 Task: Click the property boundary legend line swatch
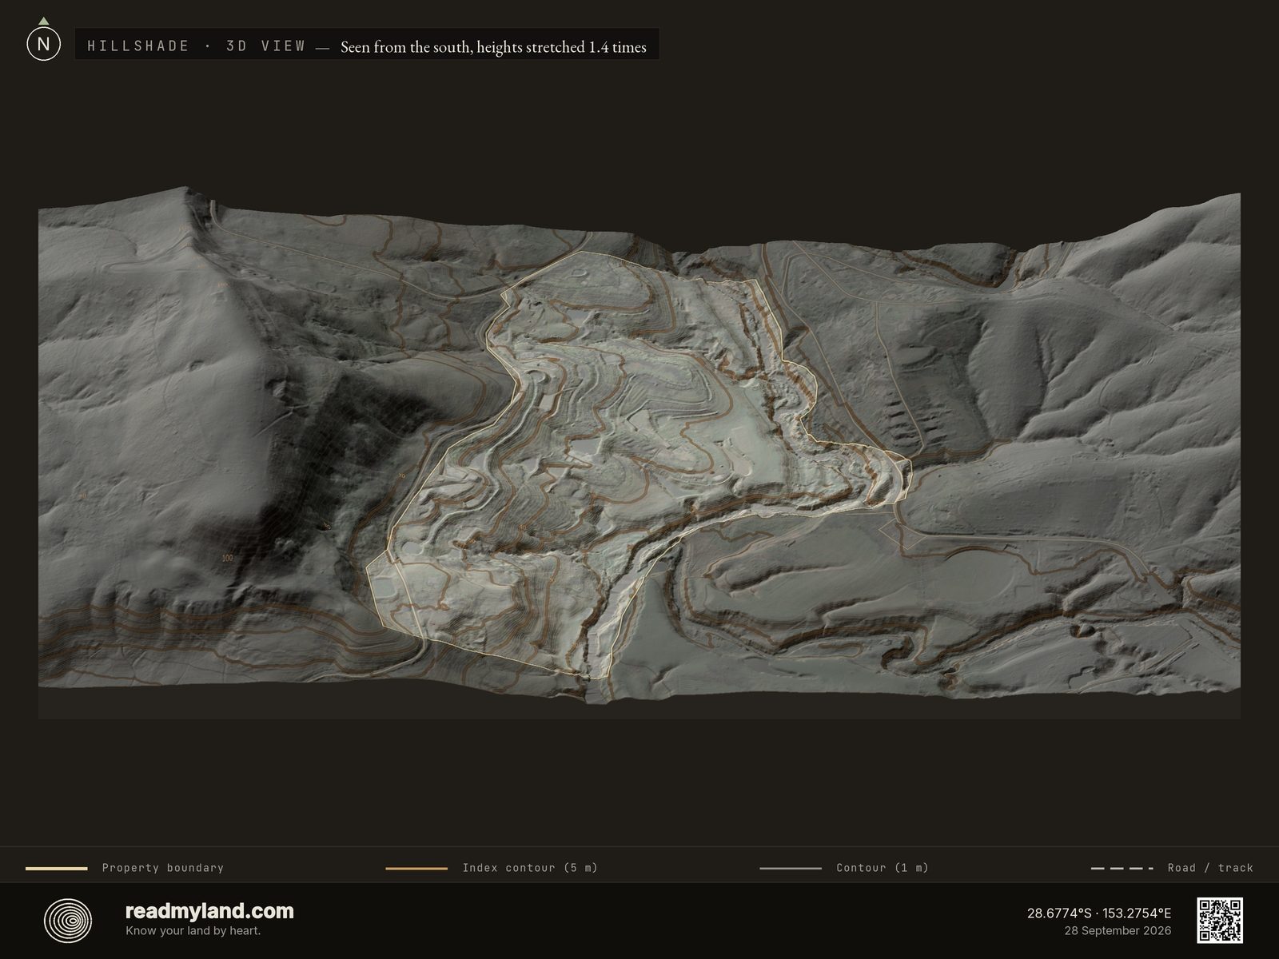click(57, 868)
